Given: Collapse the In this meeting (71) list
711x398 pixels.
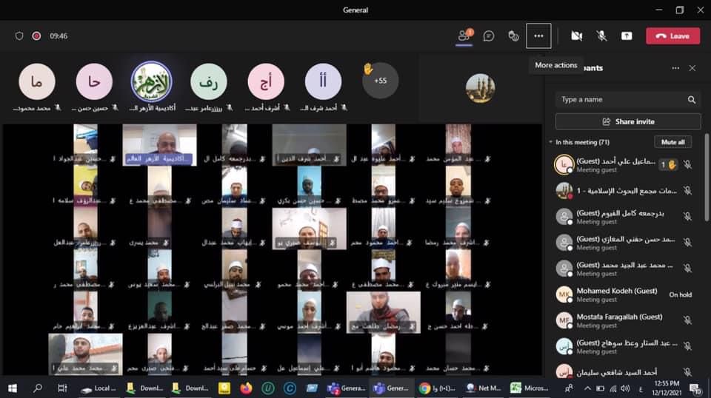Looking at the screenshot, I should click(x=551, y=142).
